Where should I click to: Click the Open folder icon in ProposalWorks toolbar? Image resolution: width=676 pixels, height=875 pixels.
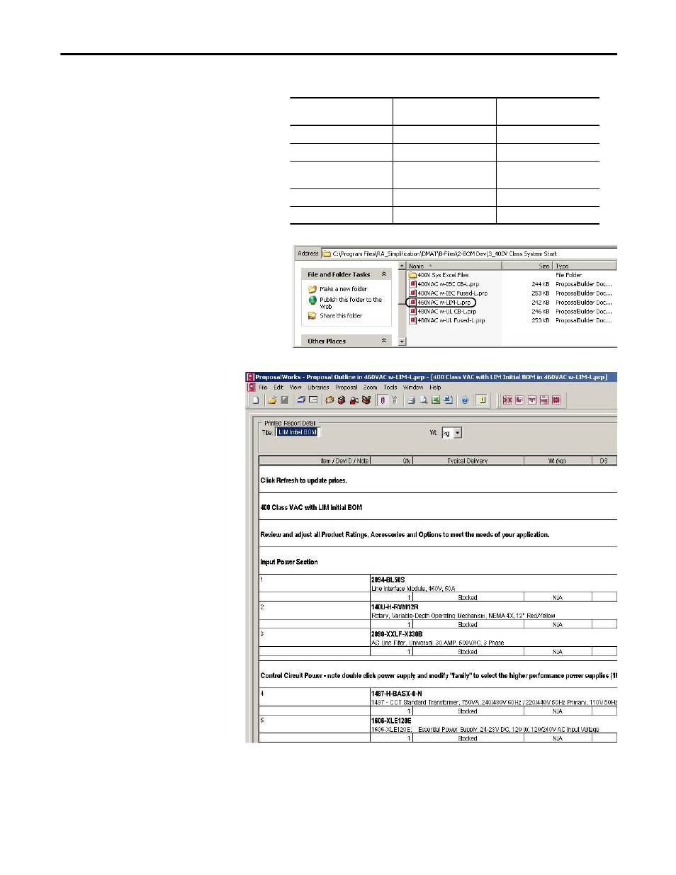[272, 400]
